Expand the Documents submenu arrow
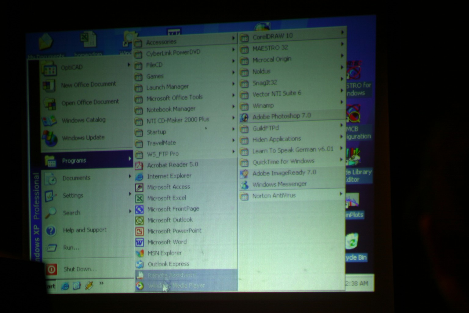469x313 pixels. 130,176
